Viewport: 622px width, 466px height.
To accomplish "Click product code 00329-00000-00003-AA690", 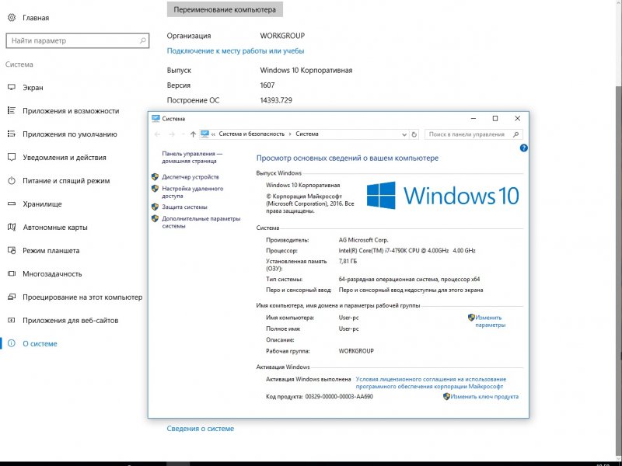I will pos(339,396).
